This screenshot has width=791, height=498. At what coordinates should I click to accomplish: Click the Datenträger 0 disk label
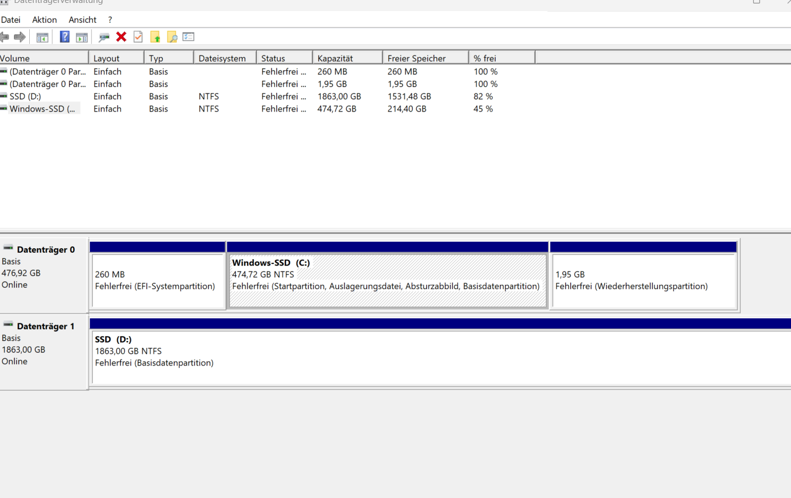coord(46,250)
